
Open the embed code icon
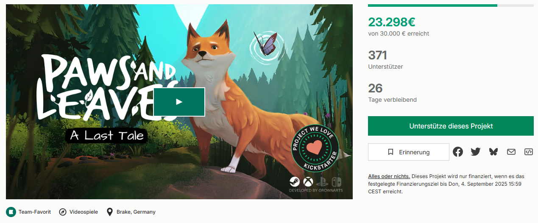pos(529,152)
